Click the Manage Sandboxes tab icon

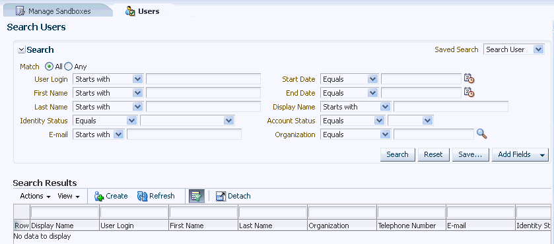tap(20, 11)
